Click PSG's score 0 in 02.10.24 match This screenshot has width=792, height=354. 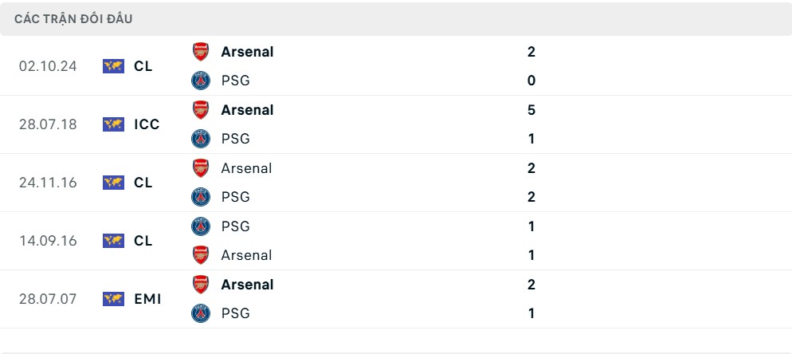point(531,81)
